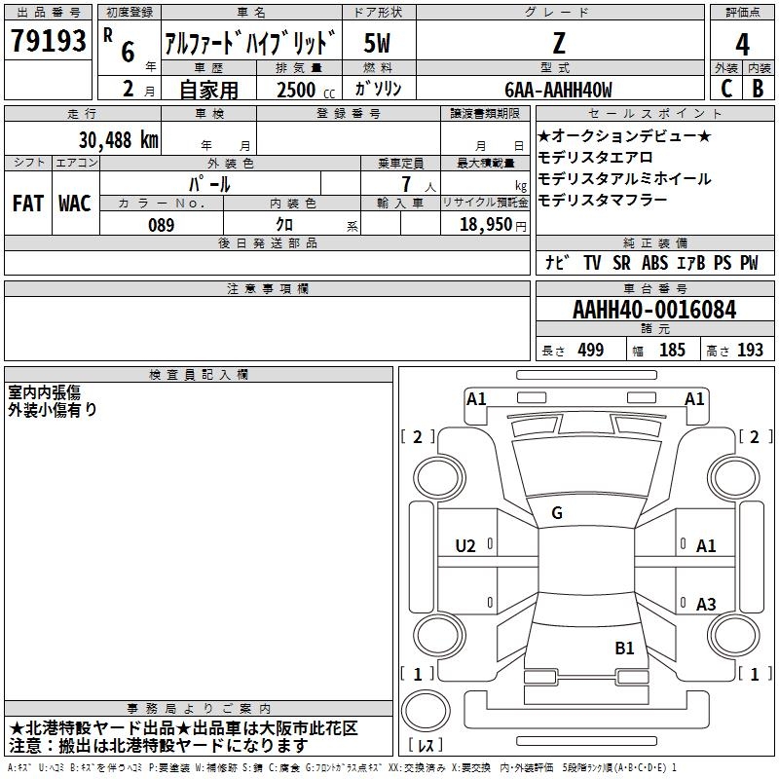The width and height of the screenshot is (779, 779).
Task: Click the air conditioner value WAC
Action: 75,204
